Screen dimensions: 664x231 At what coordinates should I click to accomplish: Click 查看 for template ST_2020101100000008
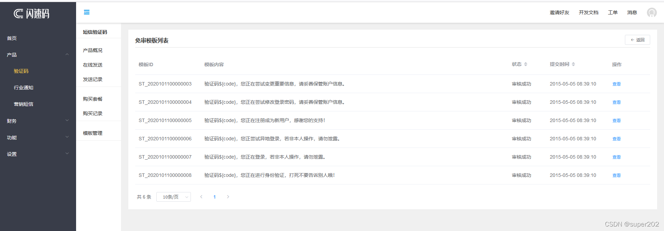pos(617,175)
